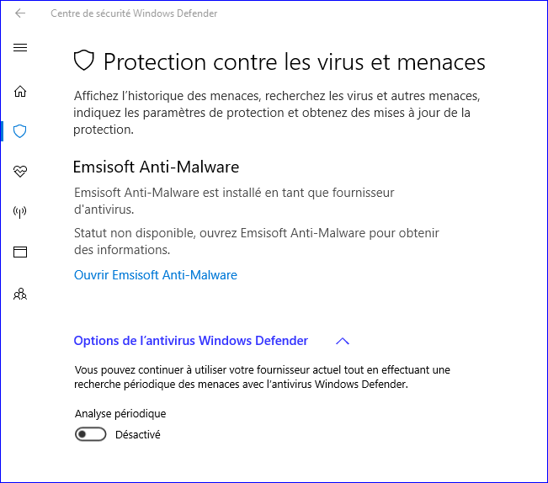Enable the Analyse périodique toggle switch
This screenshot has width=548, height=483.
(91, 434)
